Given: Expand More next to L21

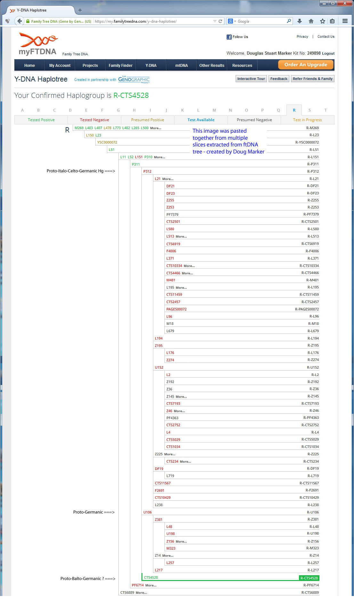Looking at the screenshot, I should 168,179.
